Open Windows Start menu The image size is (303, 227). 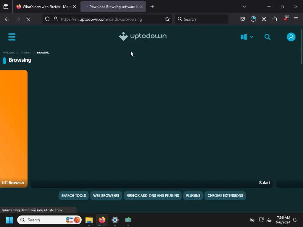point(9,220)
